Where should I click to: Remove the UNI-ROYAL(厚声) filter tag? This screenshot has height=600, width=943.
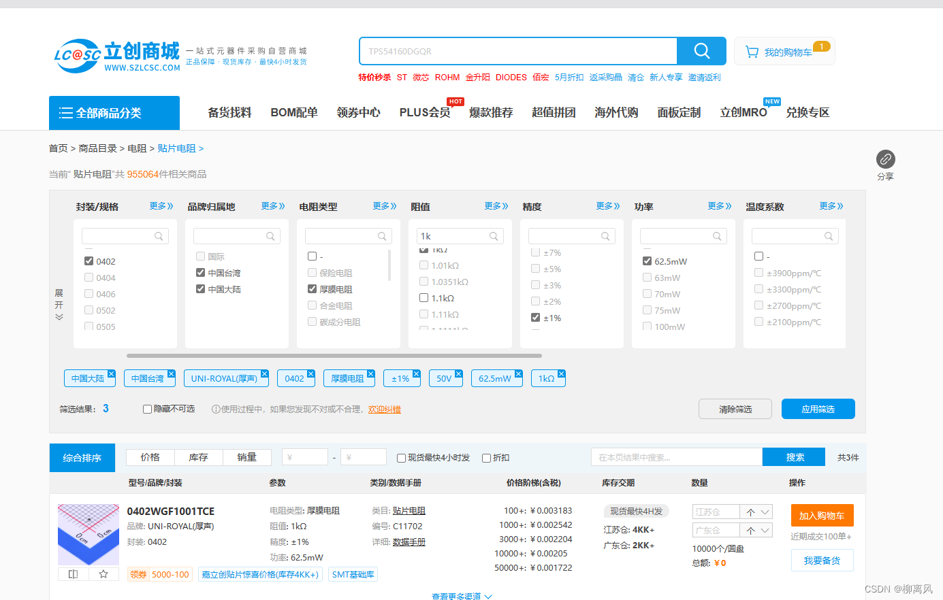coord(264,374)
